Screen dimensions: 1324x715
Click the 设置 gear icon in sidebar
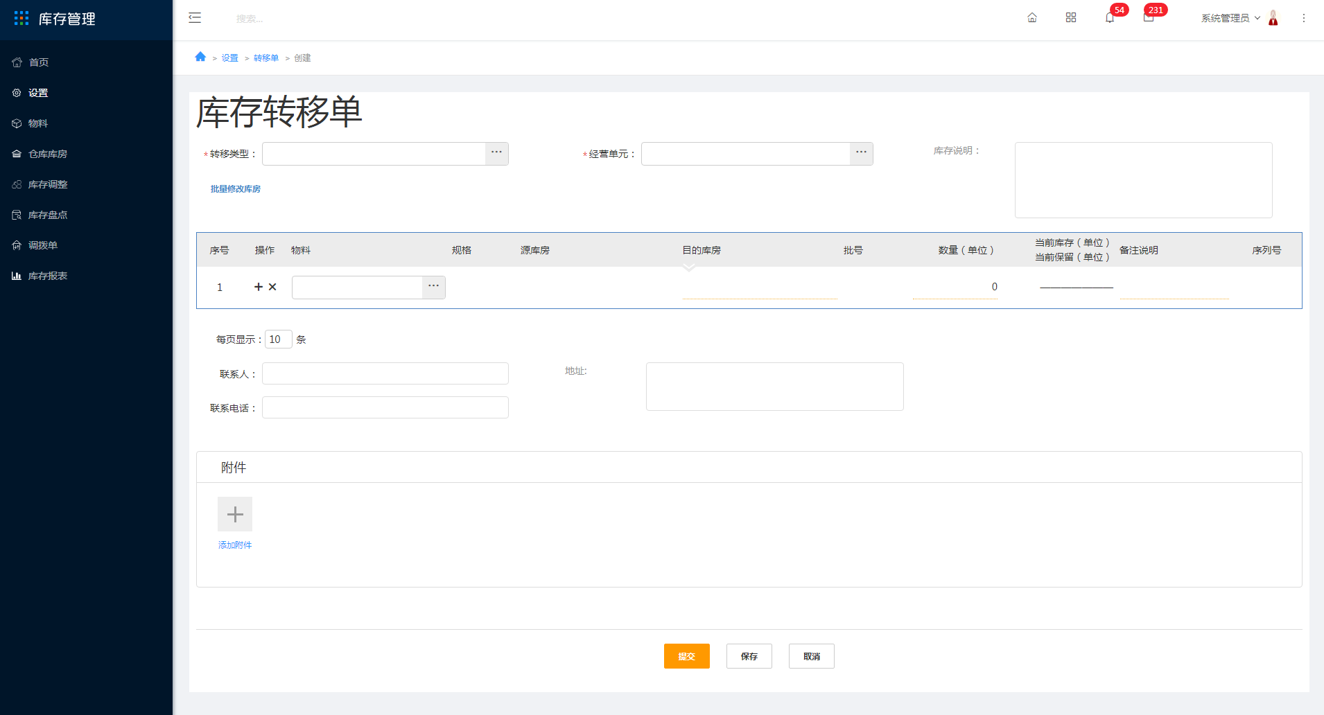click(x=17, y=93)
